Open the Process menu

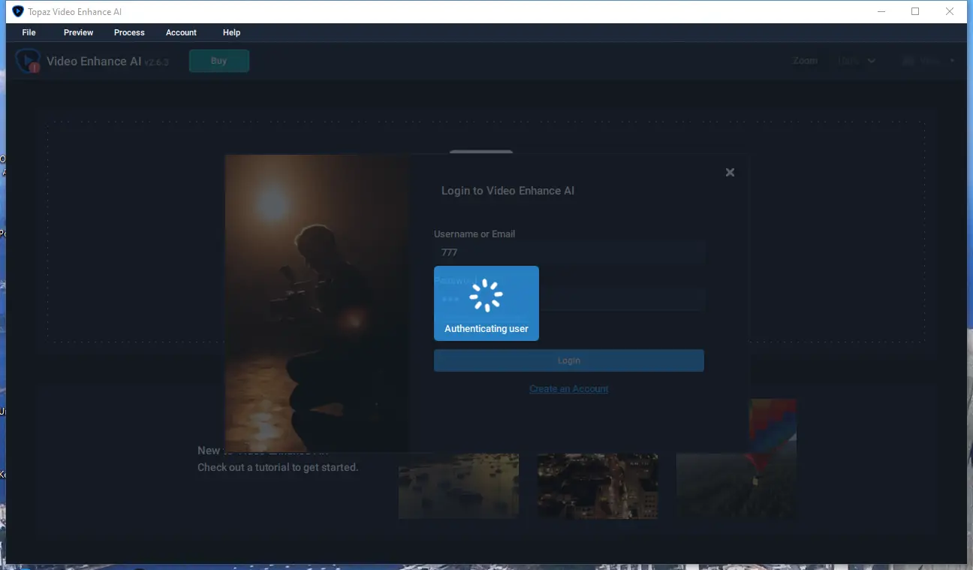pyautogui.click(x=129, y=32)
